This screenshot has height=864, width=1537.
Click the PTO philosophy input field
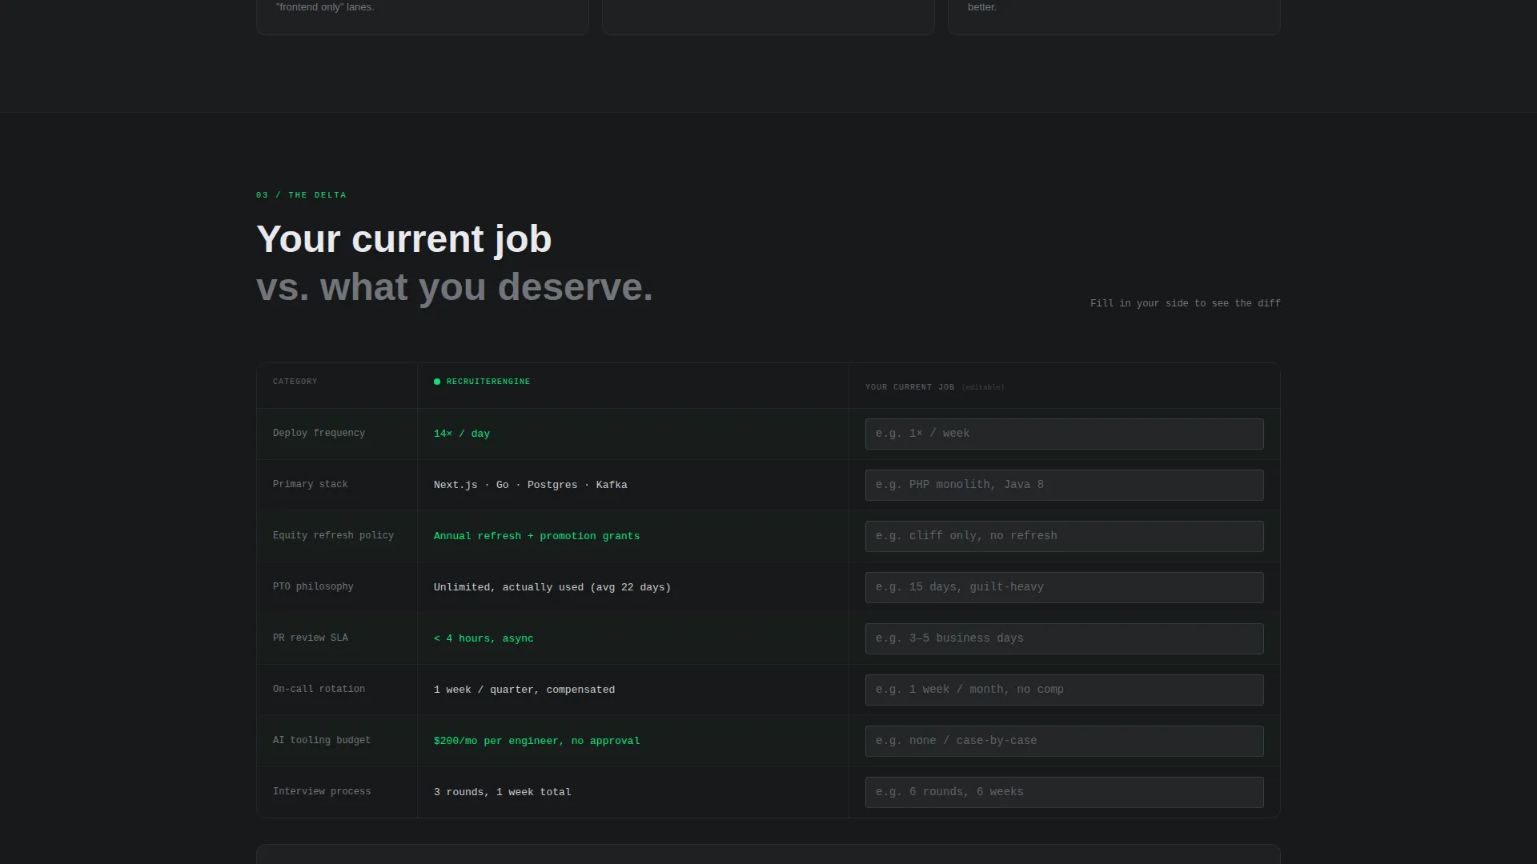[x=1064, y=587]
